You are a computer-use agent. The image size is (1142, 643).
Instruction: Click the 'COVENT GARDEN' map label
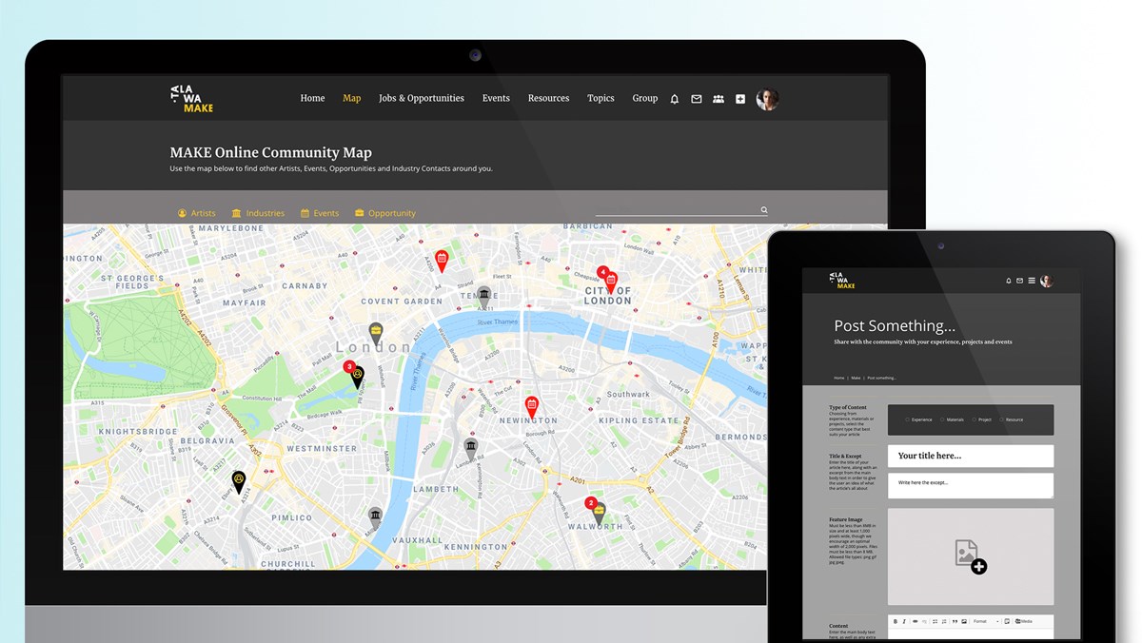tap(402, 302)
